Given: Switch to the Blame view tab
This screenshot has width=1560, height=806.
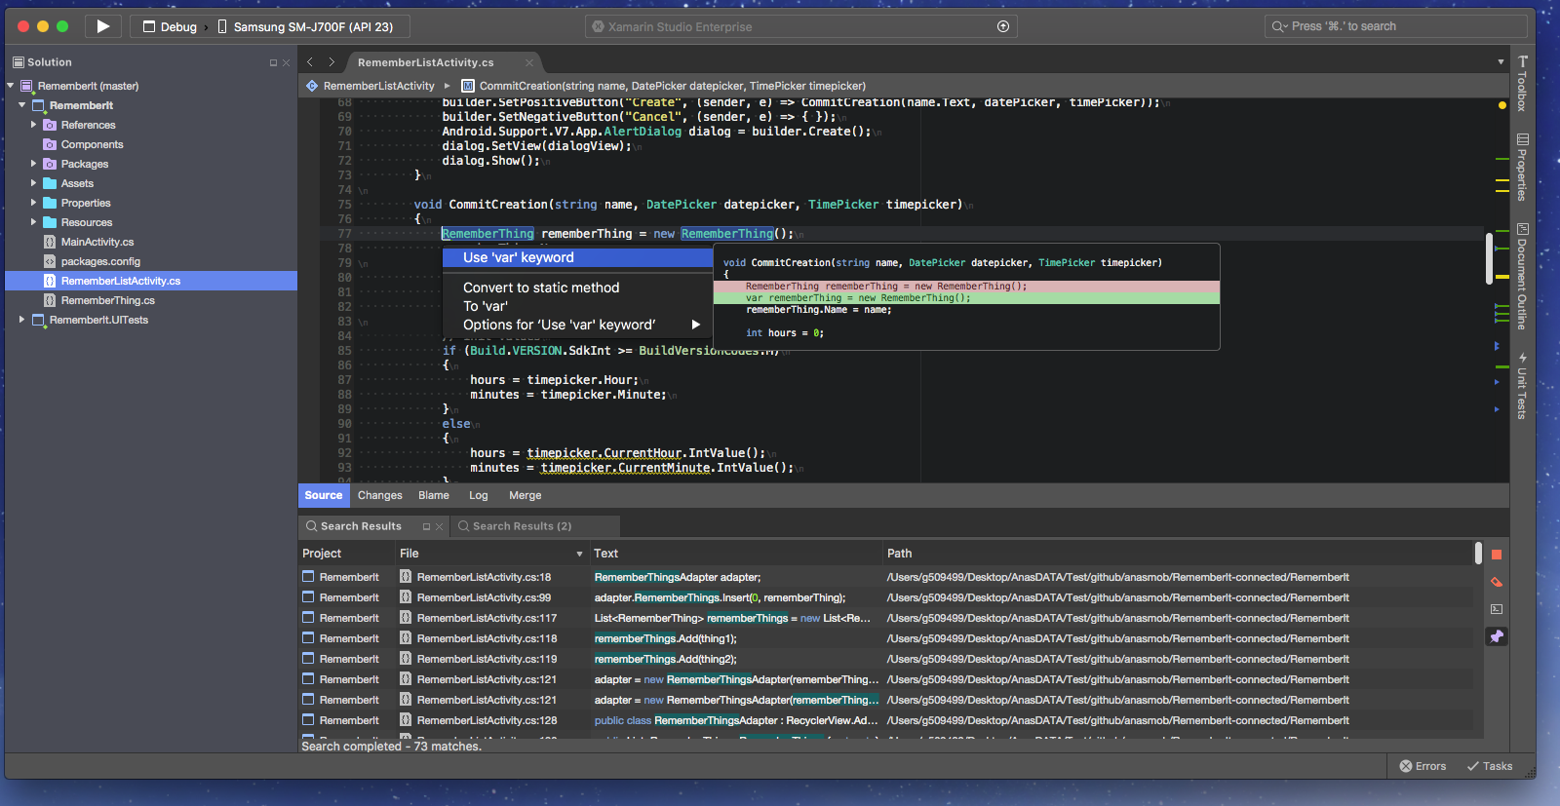Looking at the screenshot, I should [434, 495].
